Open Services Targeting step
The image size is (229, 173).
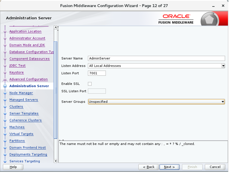[x=25, y=161]
